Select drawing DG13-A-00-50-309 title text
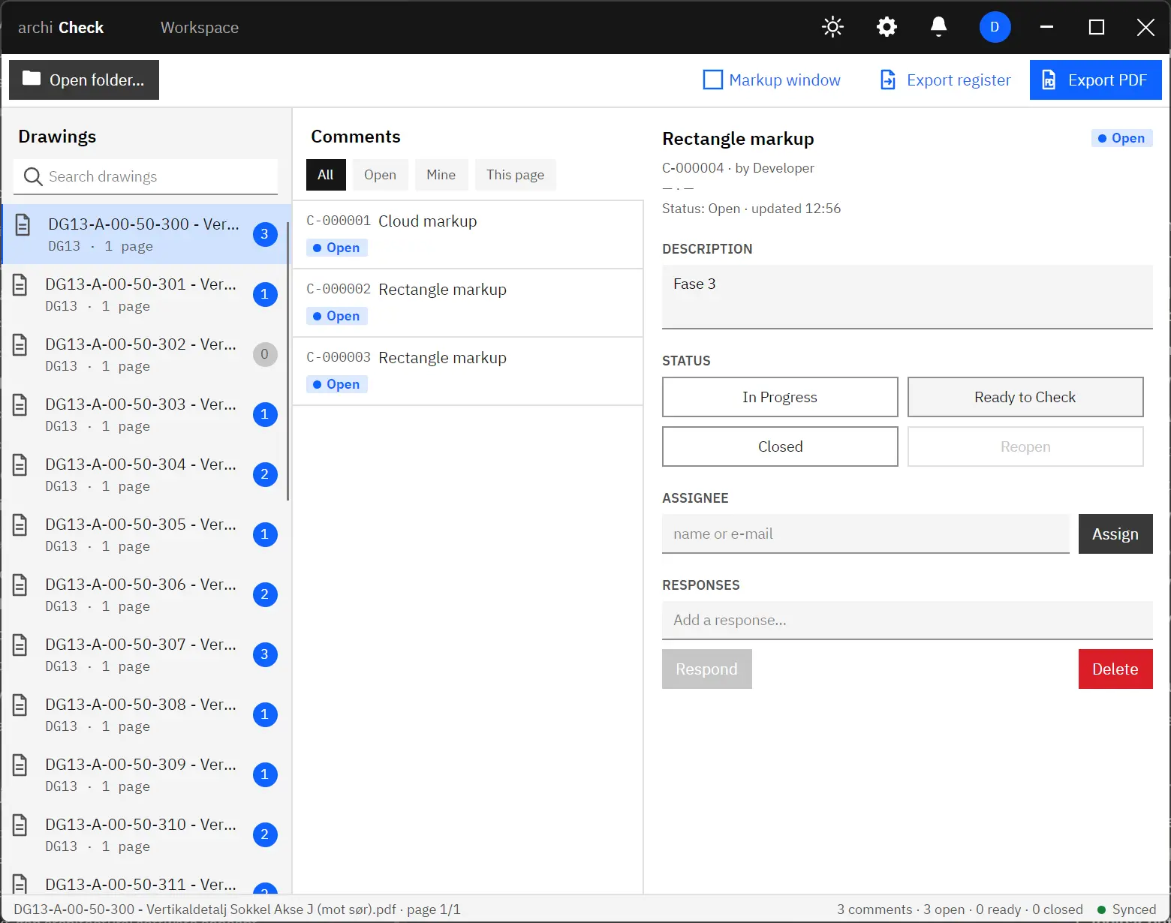Screen dimensions: 1171x923 (x=140, y=765)
